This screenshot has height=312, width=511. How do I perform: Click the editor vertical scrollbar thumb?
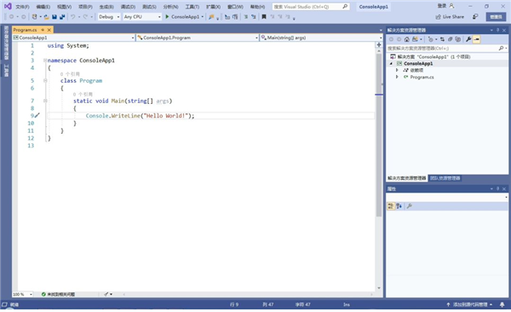pyautogui.click(x=379, y=73)
